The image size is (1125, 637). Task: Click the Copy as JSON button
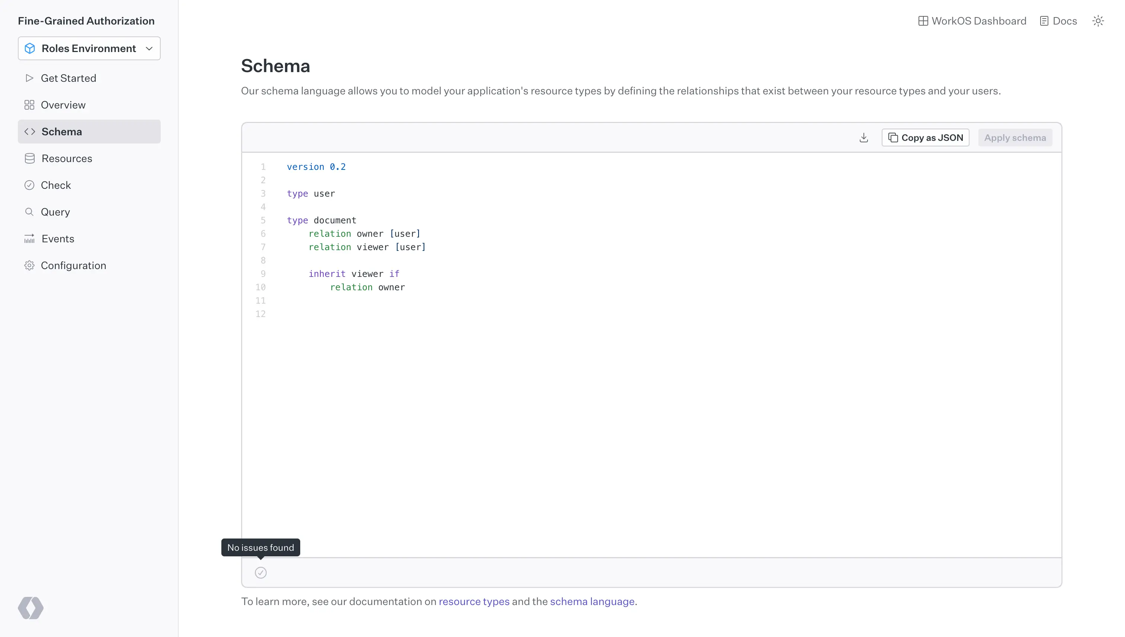click(925, 138)
